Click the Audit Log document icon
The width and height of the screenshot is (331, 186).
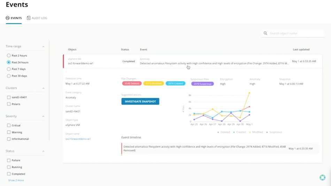[x=29, y=18]
